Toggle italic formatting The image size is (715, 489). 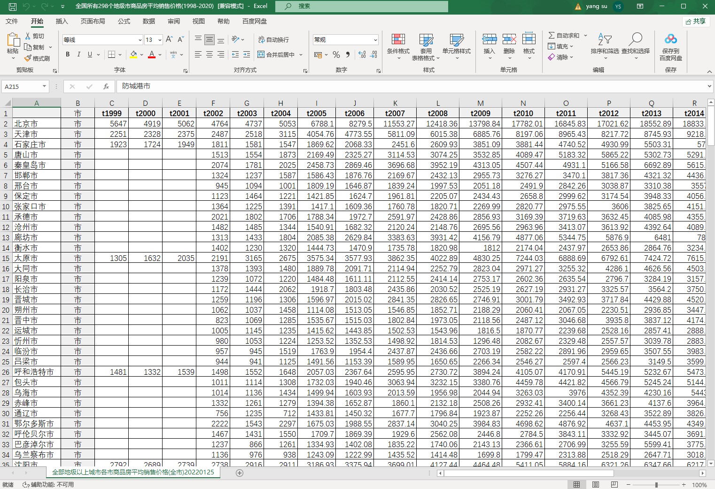[78, 55]
